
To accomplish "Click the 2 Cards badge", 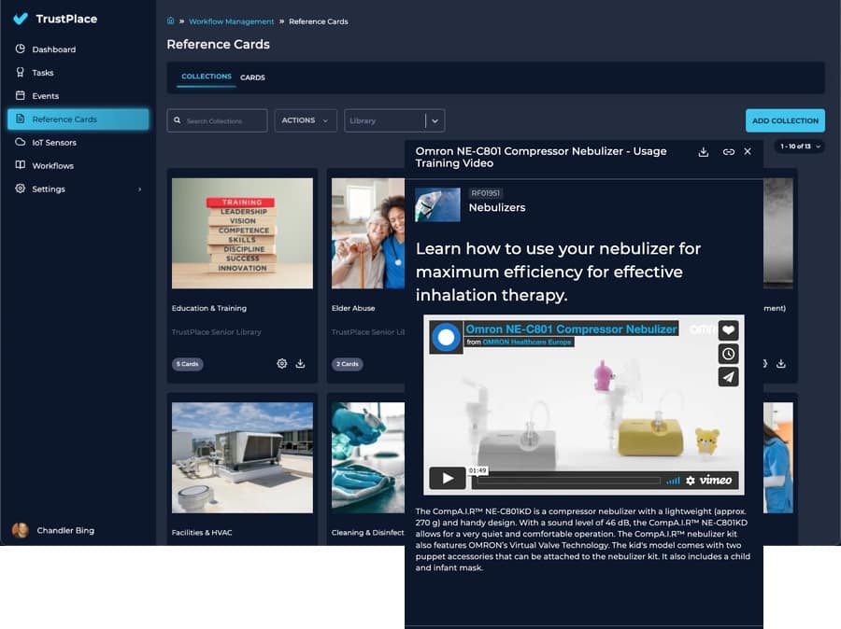I will point(347,364).
